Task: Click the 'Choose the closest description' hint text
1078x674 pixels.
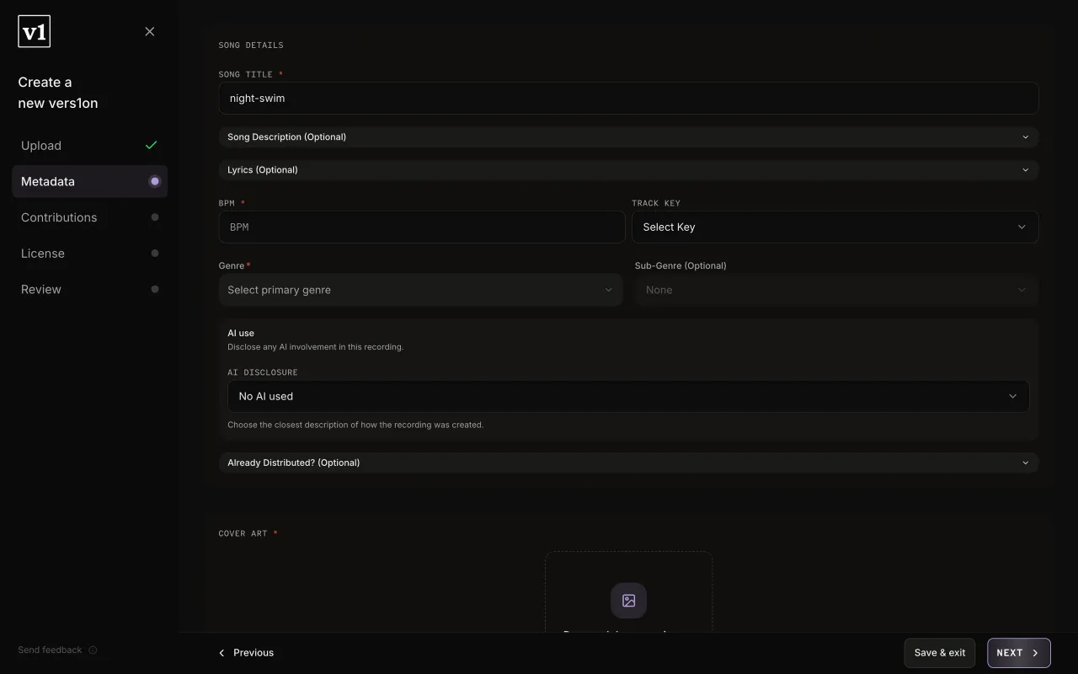Action: (355, 425)
